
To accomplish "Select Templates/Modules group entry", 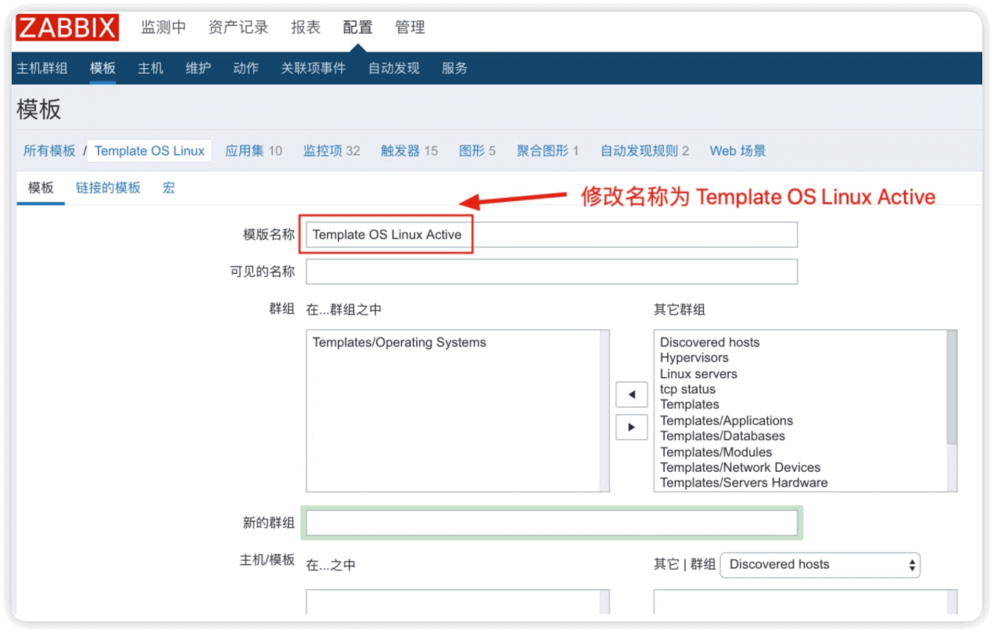I will [716, 452].
